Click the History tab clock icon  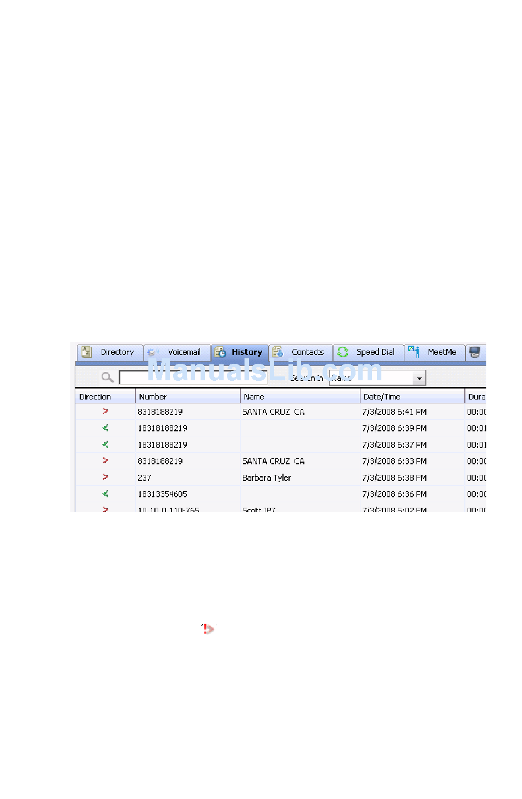click(220, 352)
